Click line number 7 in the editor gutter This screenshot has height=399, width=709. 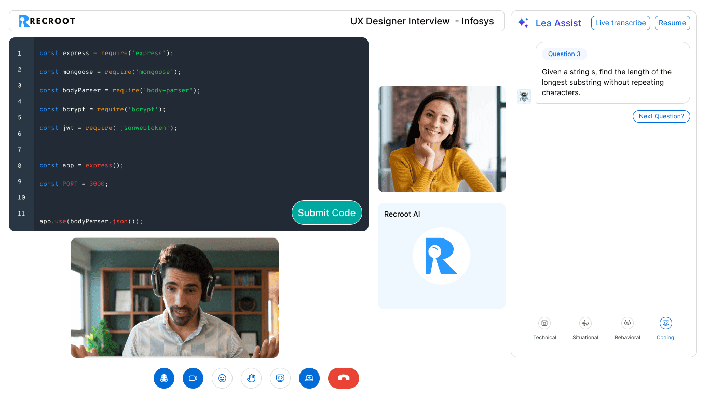point(20,150)
